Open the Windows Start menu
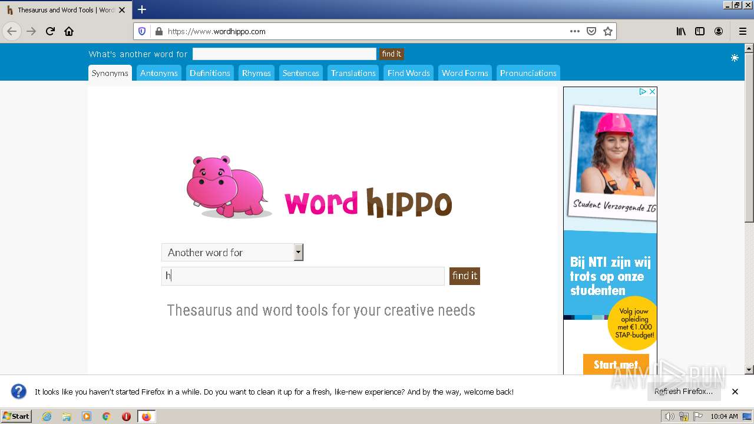The image size is (754, 424). pyautogui.click(x=16, y=416)
